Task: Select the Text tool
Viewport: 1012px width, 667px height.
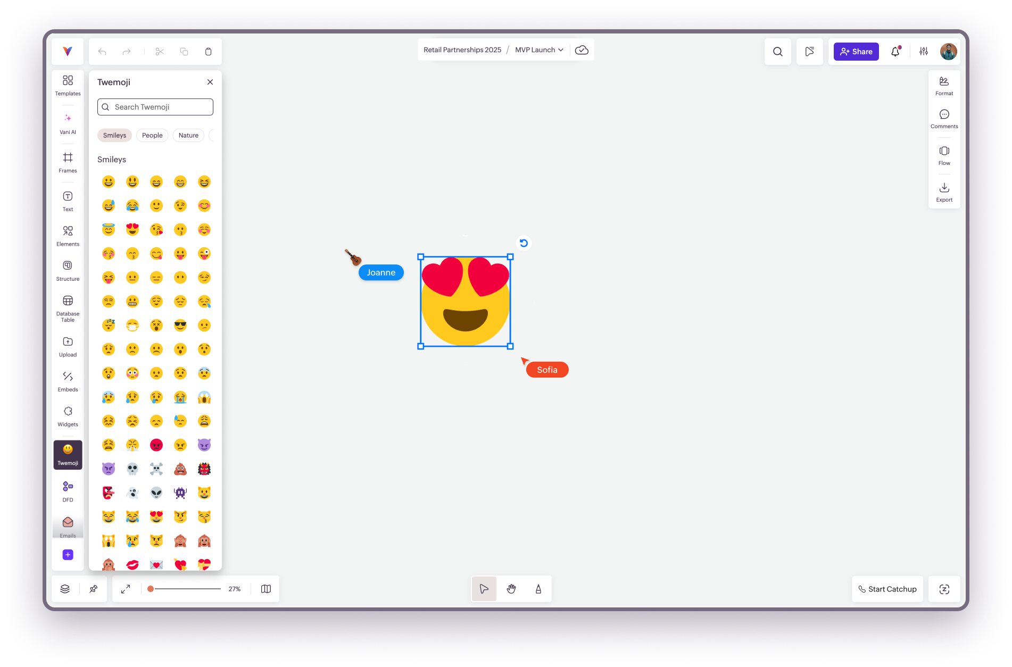Action: (x=68, y=202)
